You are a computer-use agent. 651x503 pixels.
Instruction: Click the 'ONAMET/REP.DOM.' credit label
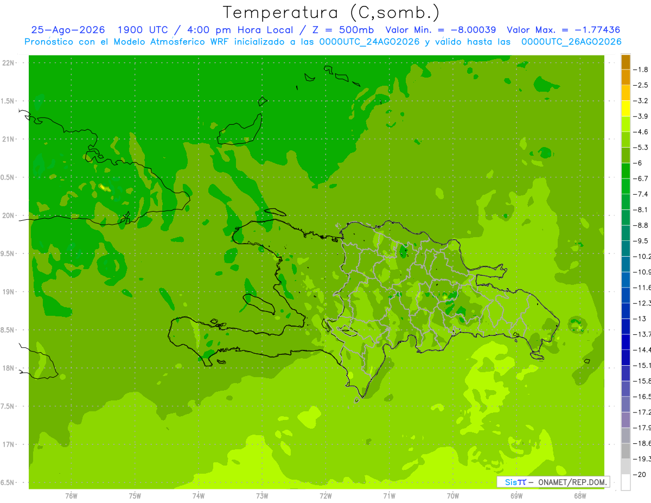pos(573,482)
